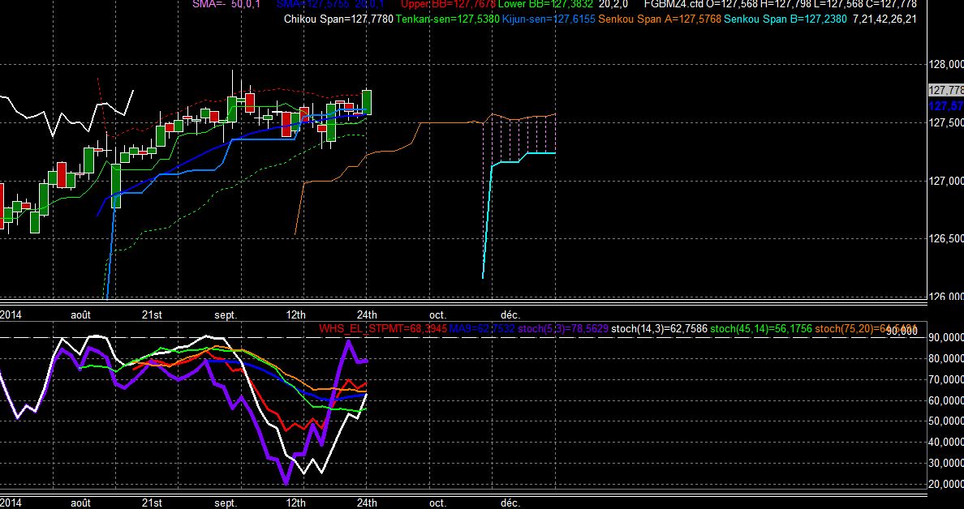Click the WHS_EL_STPMT=68,3945 indicator label

pos(382,329)
